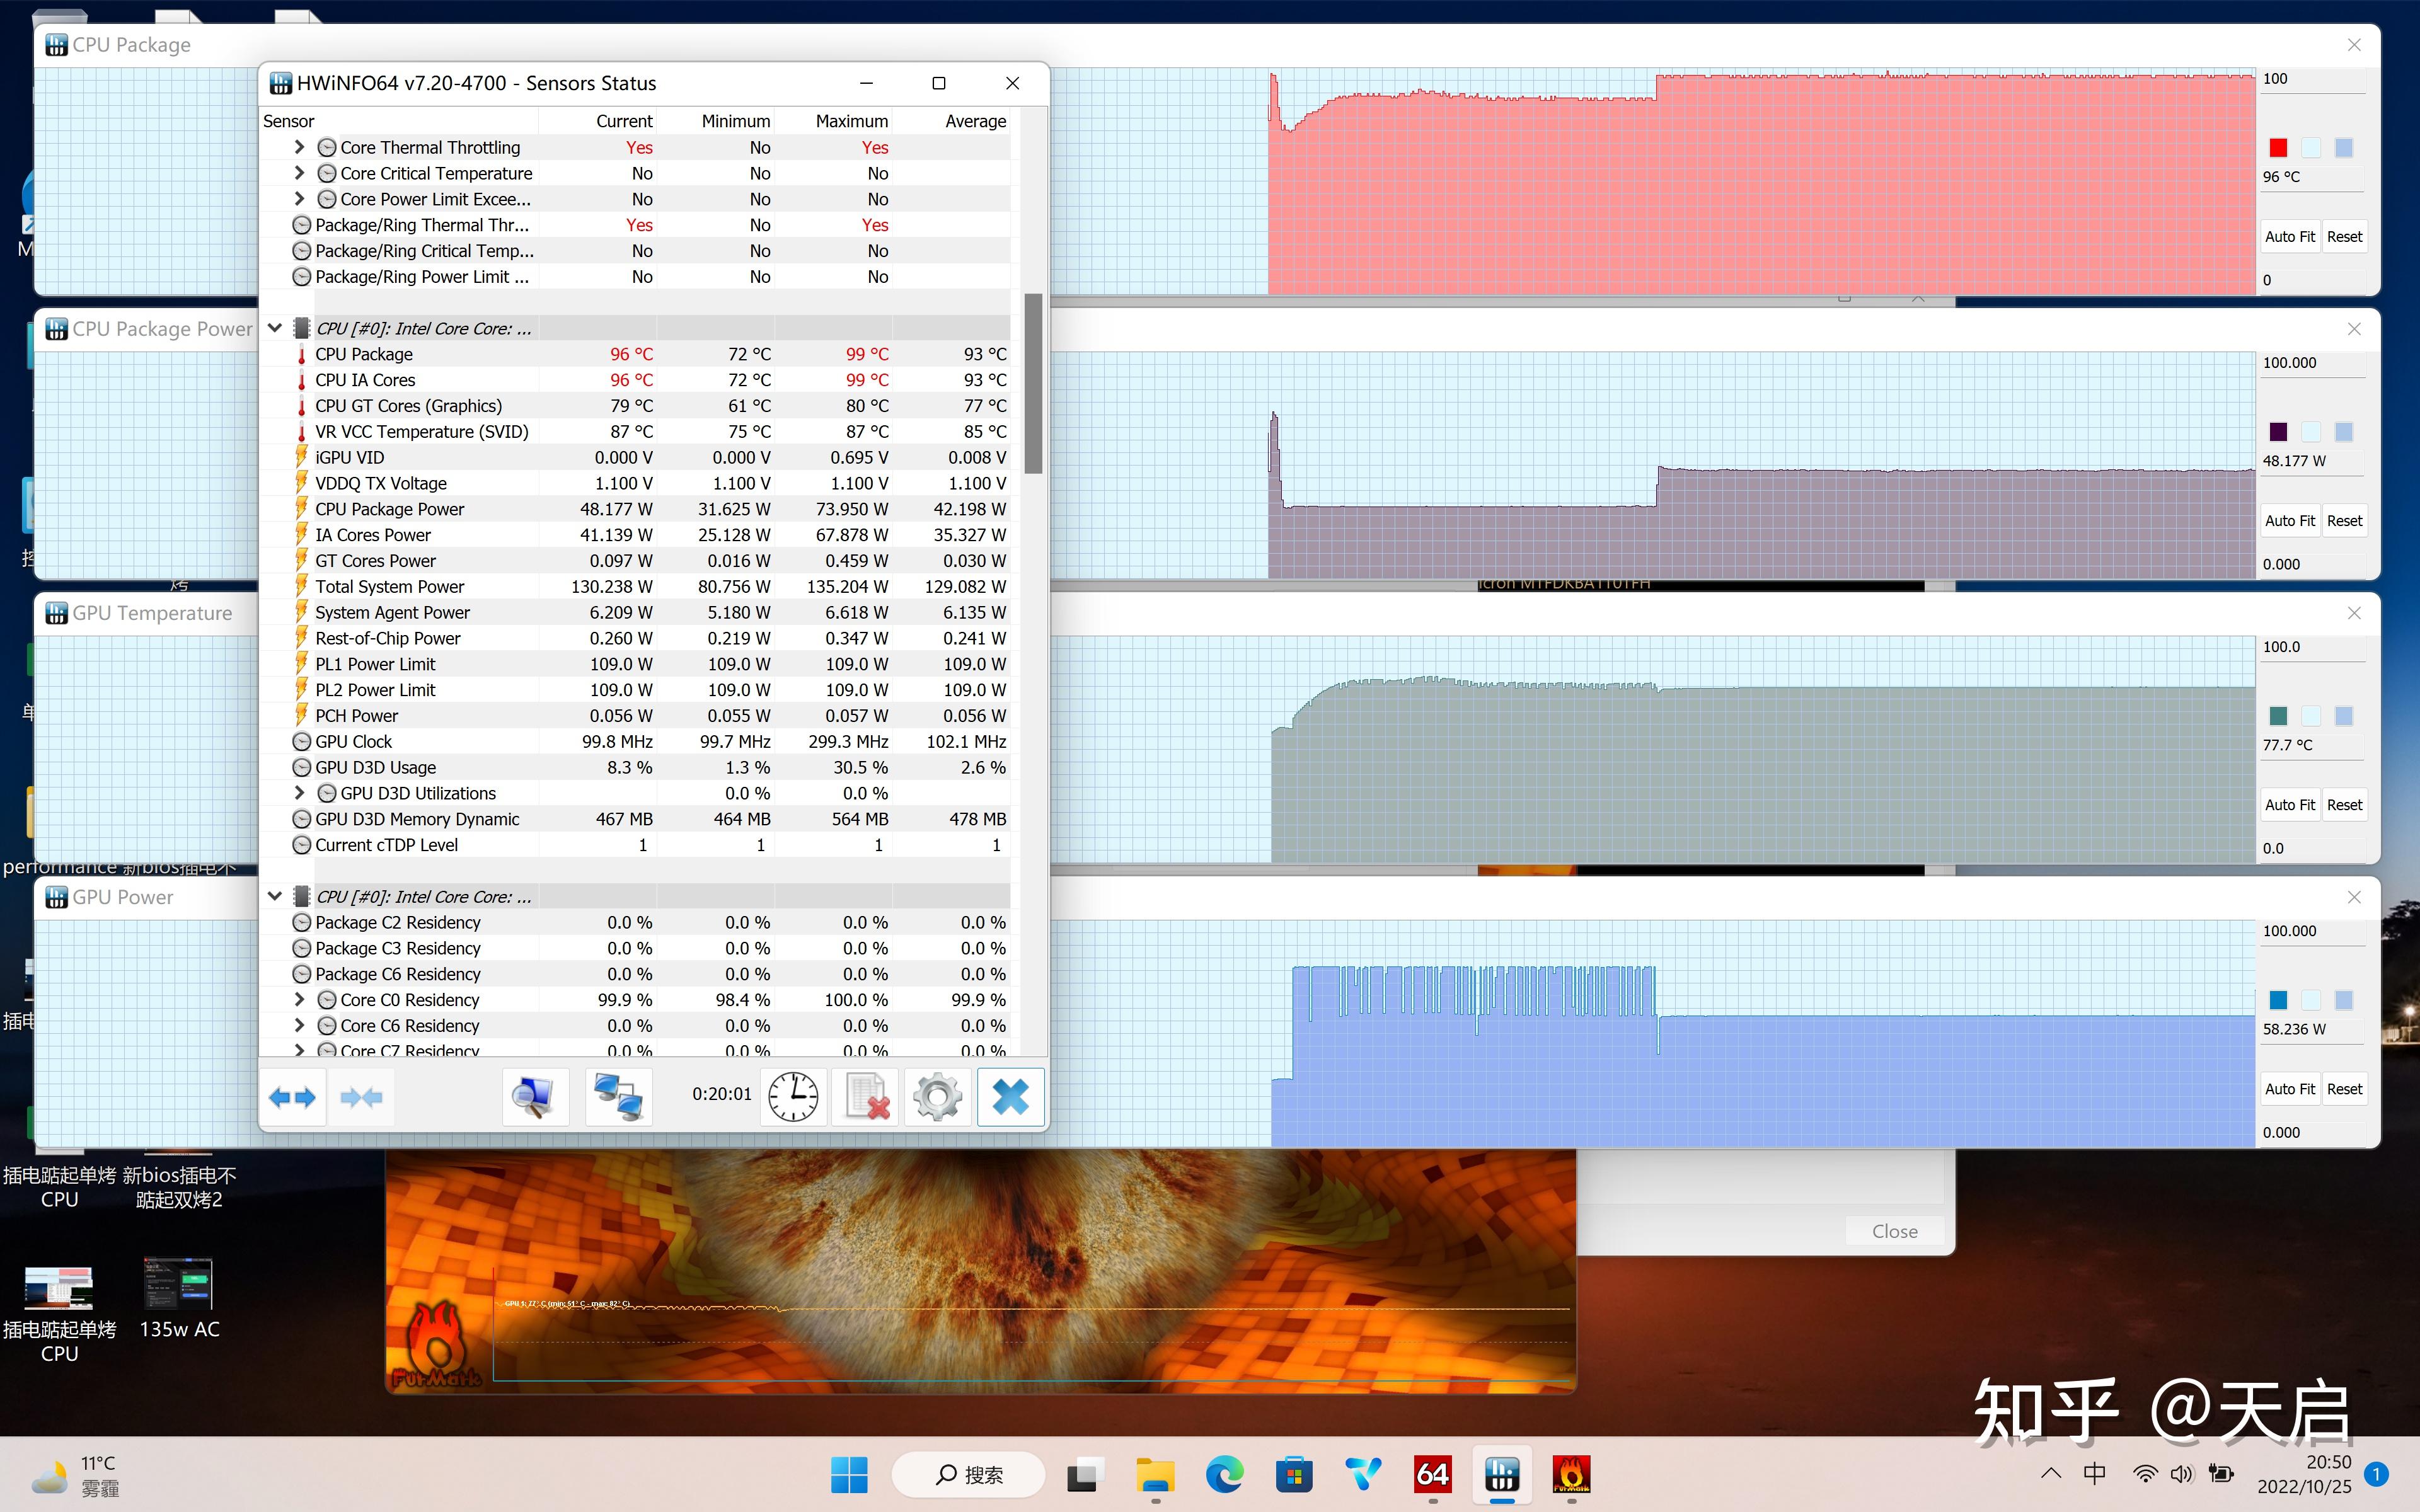Click the Wi-Fi icon in system tray
This screenshot has height=1512, width=2420.
[2144, 1473]
